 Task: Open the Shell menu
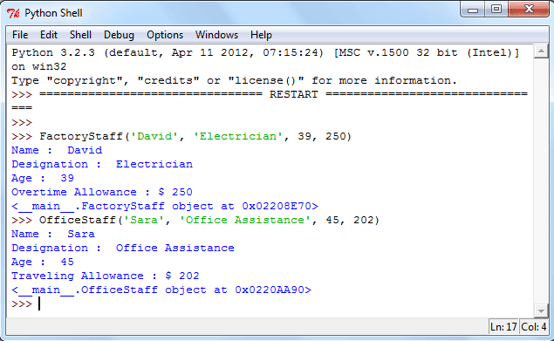click(x=80, y=35)
